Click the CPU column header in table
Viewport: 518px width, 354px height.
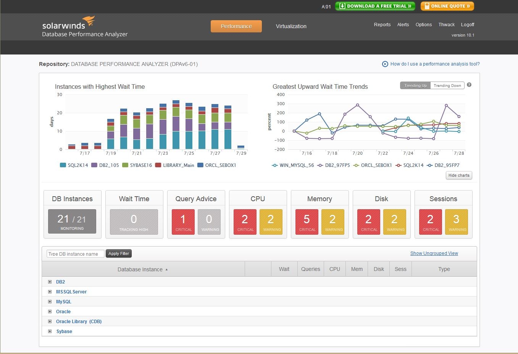[x=335, y=269]
